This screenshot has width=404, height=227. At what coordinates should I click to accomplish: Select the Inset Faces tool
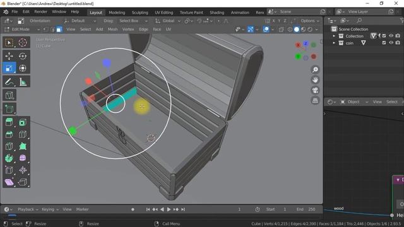pyautogui.click(x=23, y=122)
